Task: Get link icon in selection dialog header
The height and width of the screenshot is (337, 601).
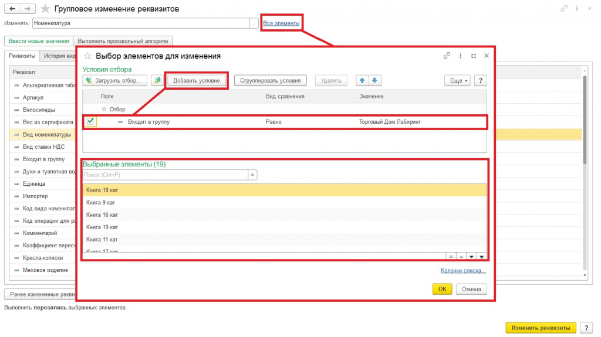Action: click(447, 56)
